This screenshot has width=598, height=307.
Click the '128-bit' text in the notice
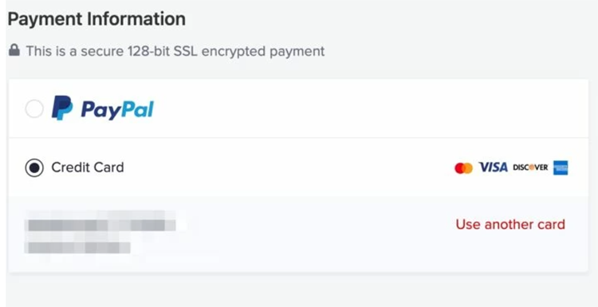tap(147, 51)
